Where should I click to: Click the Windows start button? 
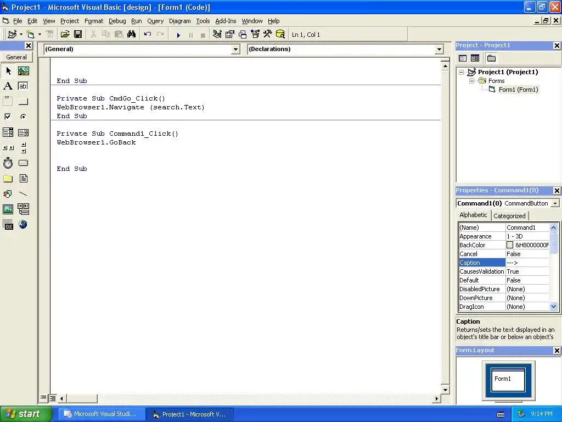(26, 414)
